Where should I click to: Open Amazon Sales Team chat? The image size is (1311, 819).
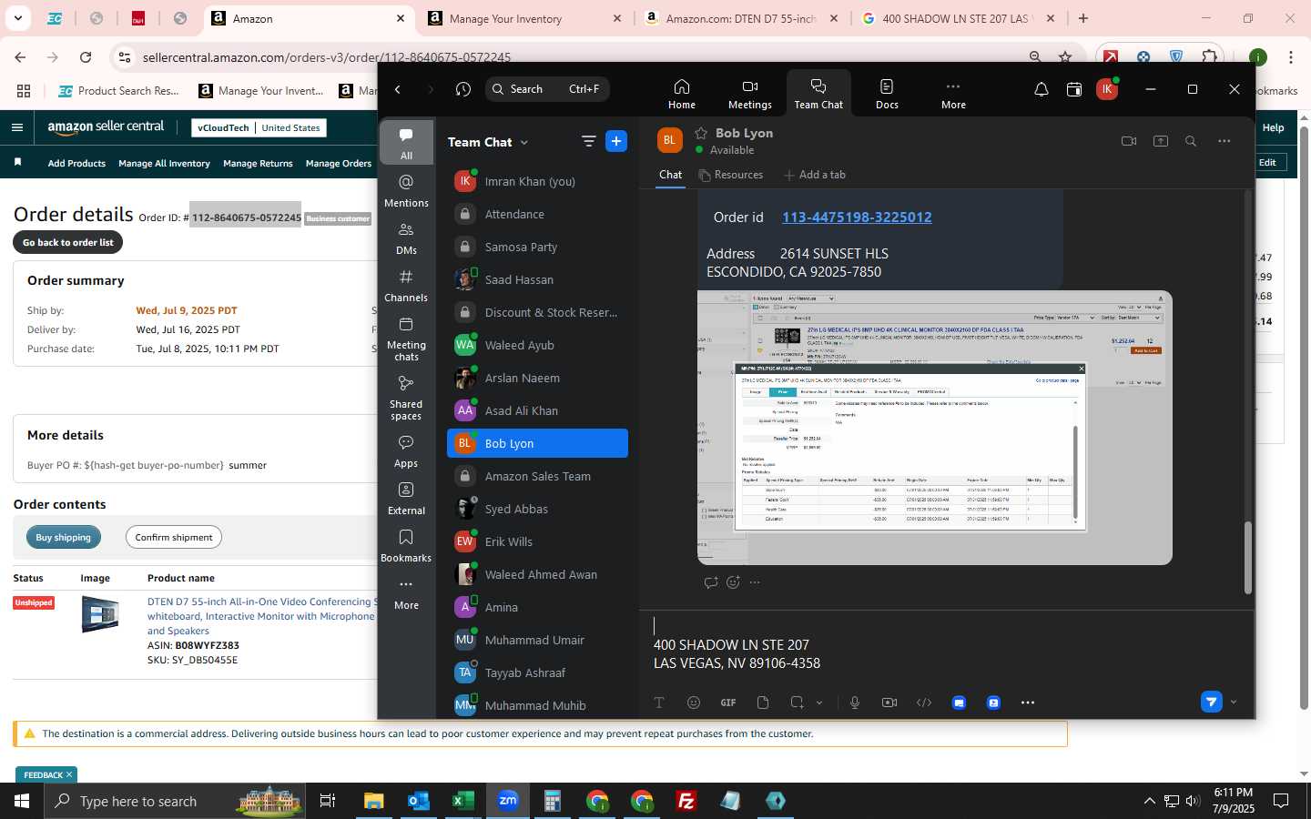click(x=537, y=476)
